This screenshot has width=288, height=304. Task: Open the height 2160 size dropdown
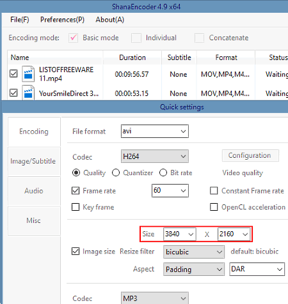[x=234, y=234]
